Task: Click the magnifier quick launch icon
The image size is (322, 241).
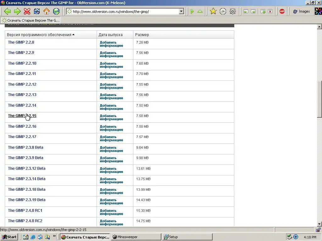Action: tap(47, 237)
